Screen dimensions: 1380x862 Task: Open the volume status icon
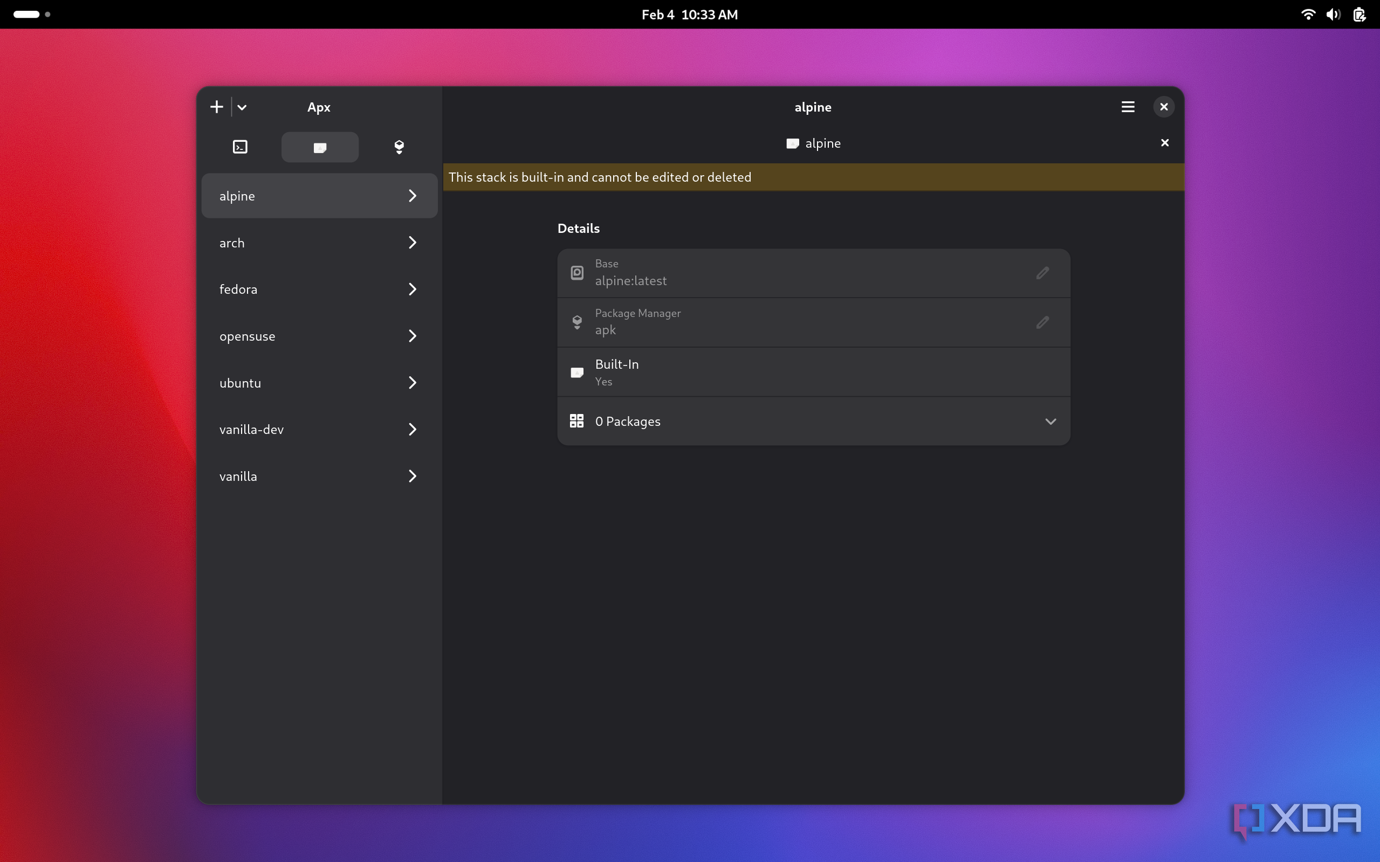click(1333, 14)
